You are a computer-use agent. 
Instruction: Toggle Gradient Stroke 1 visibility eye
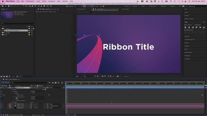(x=1, y=97)
